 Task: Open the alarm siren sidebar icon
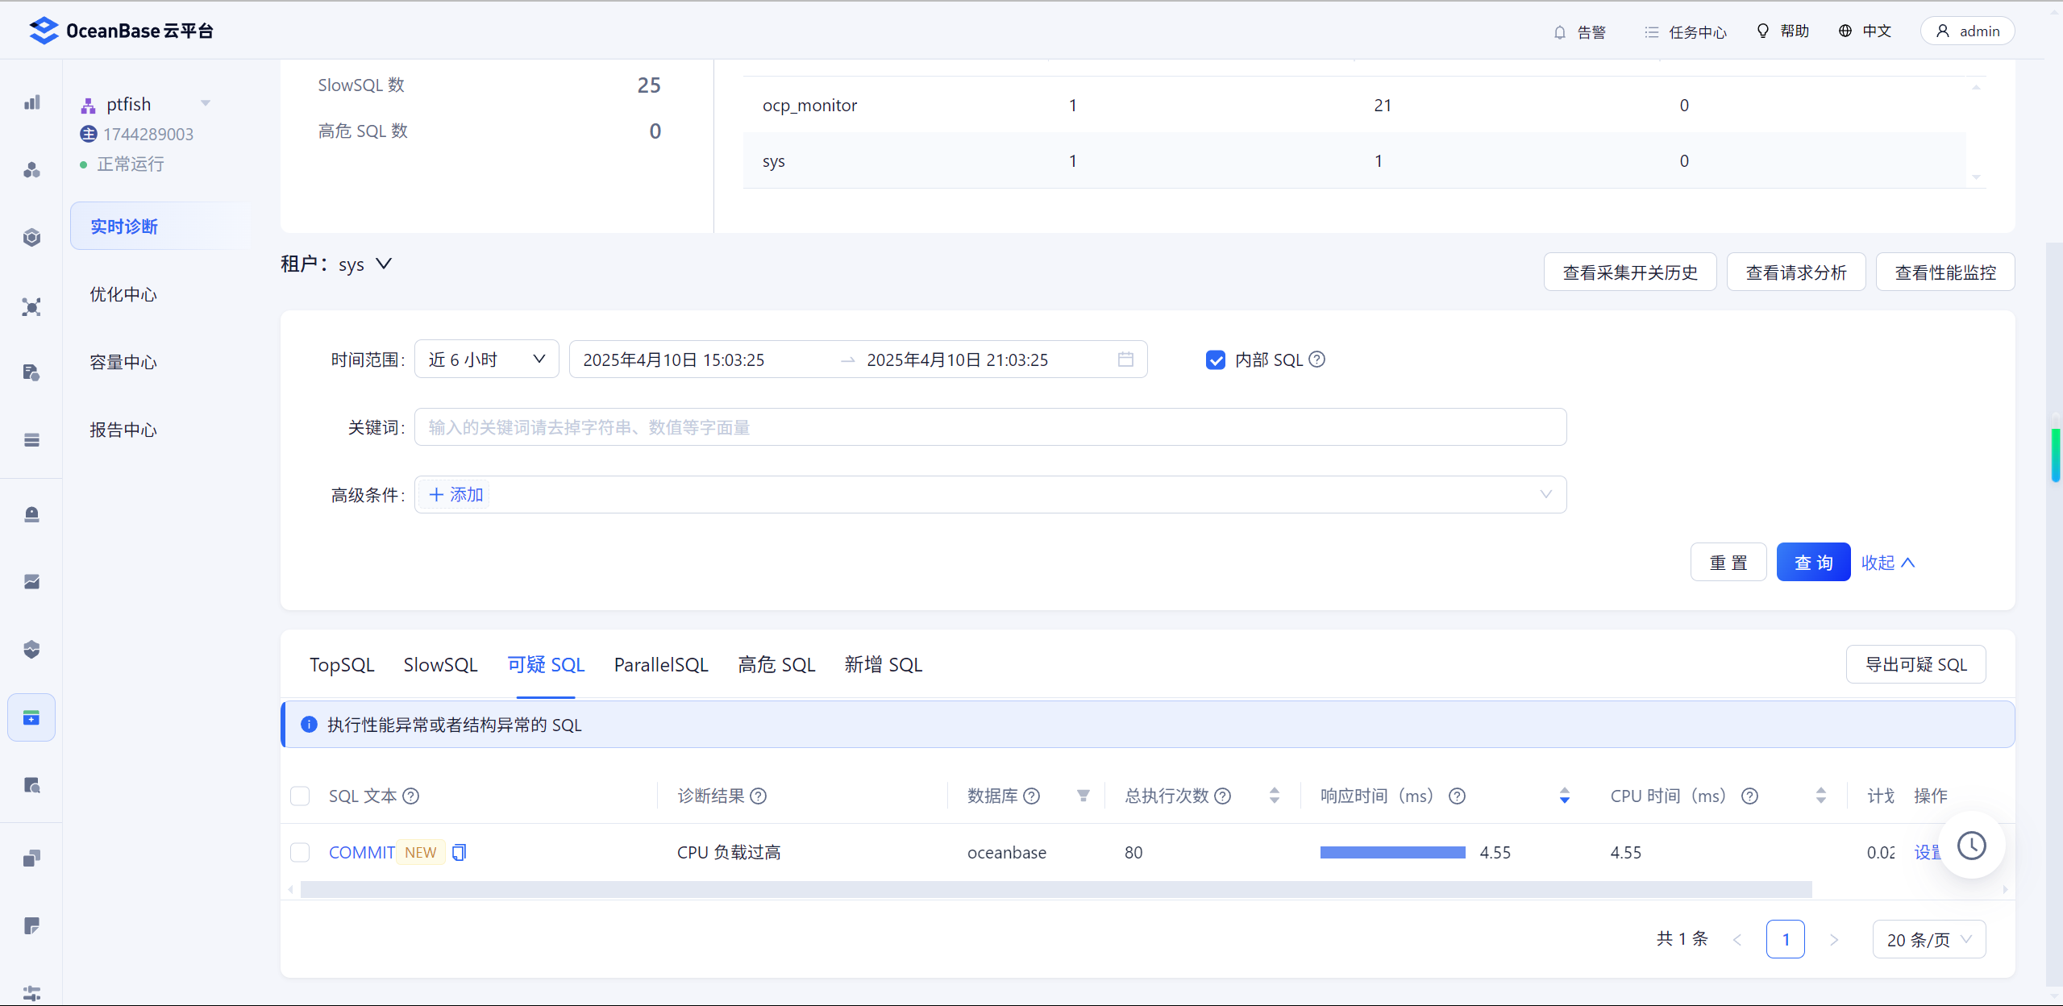point(31,514)
